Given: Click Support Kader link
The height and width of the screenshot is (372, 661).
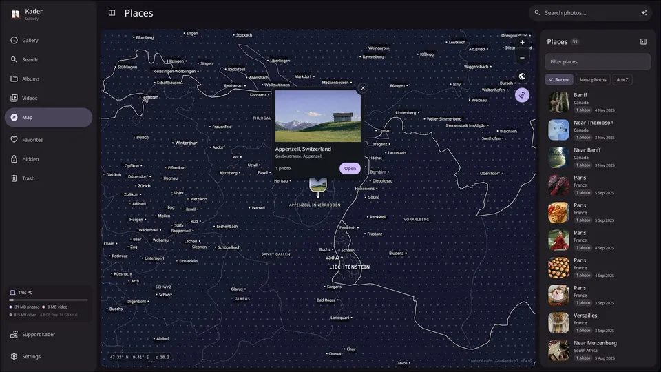Looking at the screenshot, I should click(48, 335).
